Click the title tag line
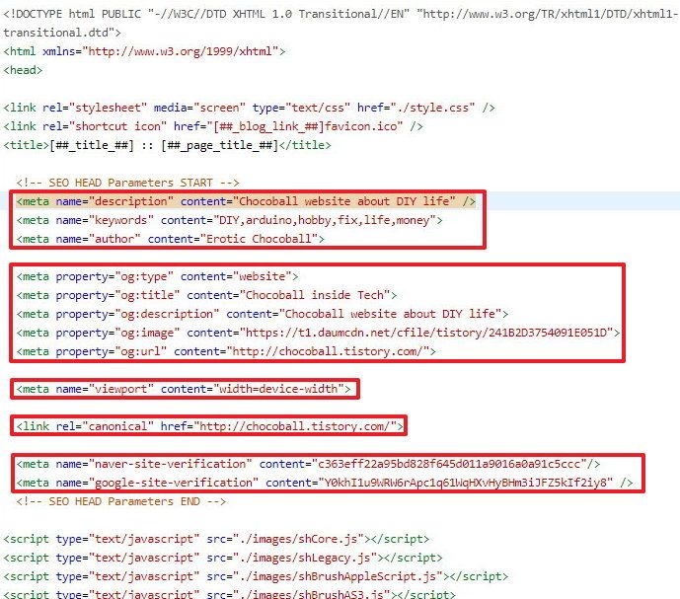This screenshot has width=680, height=599. 167,145
